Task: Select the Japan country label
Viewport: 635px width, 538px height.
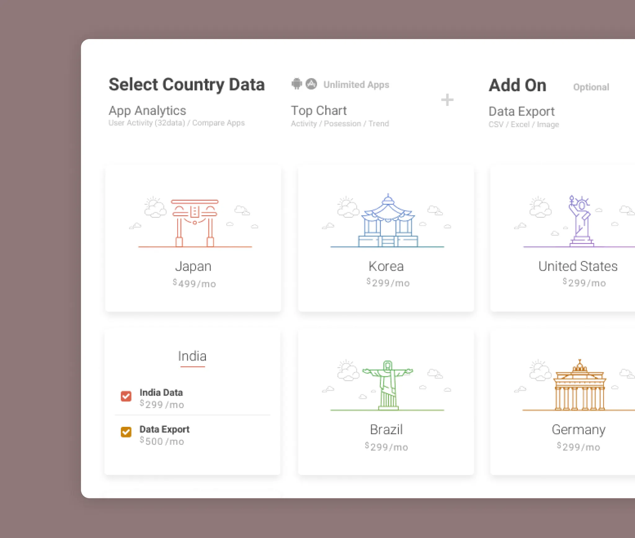Action: pos(193,266)
